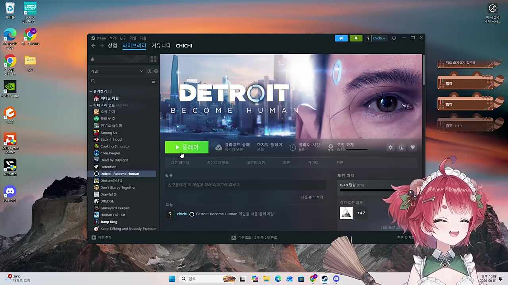Click the activity post input field
508x285 pixels.
(x=246, y=185)
